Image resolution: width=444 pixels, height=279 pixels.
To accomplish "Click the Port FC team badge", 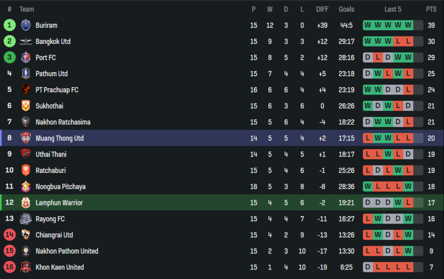I will [26, 58].
